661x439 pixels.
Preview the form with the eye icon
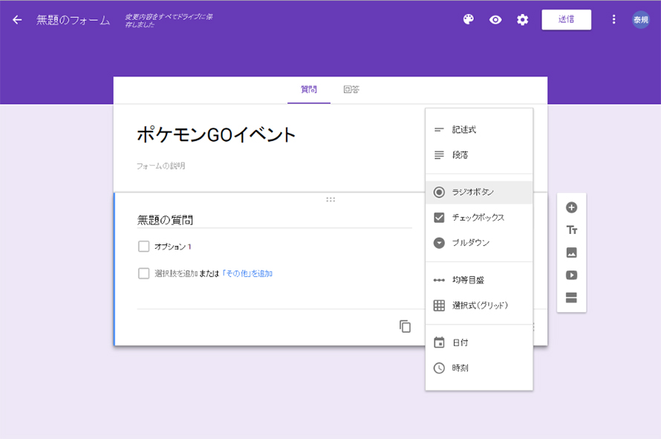pyautogui.click(x=495, y=20)
